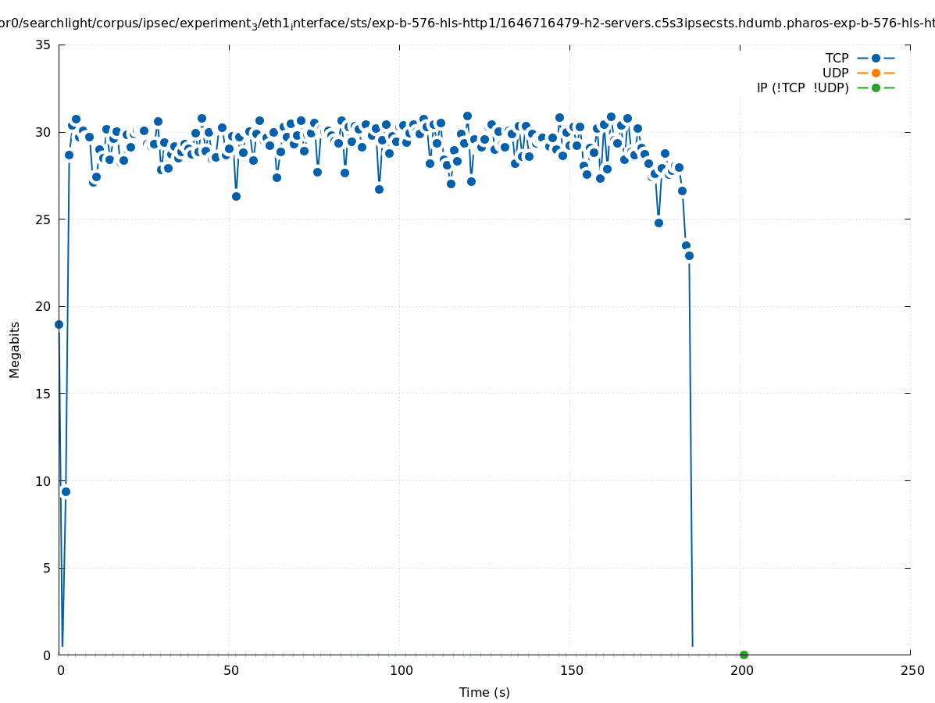The height and width of the screenshot is (703, 935).
Task: Click the green data point at 200 seconds
Action: [x=744, y=655]
